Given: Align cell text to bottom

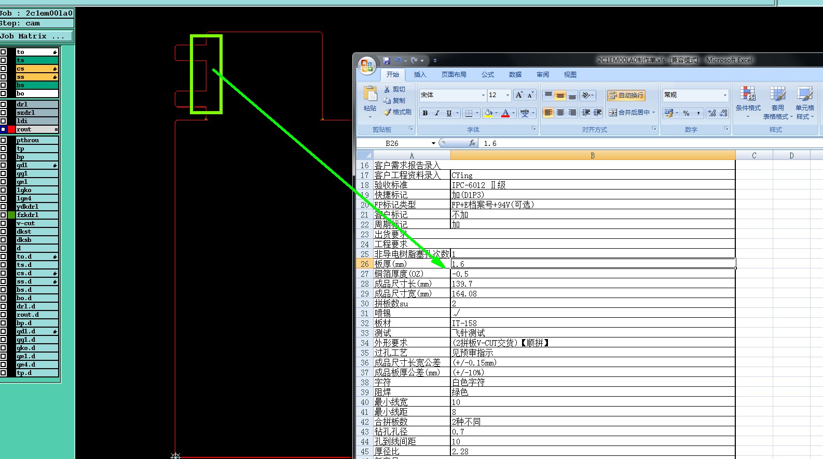Looking at the screenshot, I should (x=572, y=95).
